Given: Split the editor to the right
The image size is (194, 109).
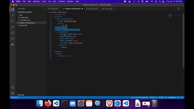Looking at the screenshot, I should click(179, 9).
